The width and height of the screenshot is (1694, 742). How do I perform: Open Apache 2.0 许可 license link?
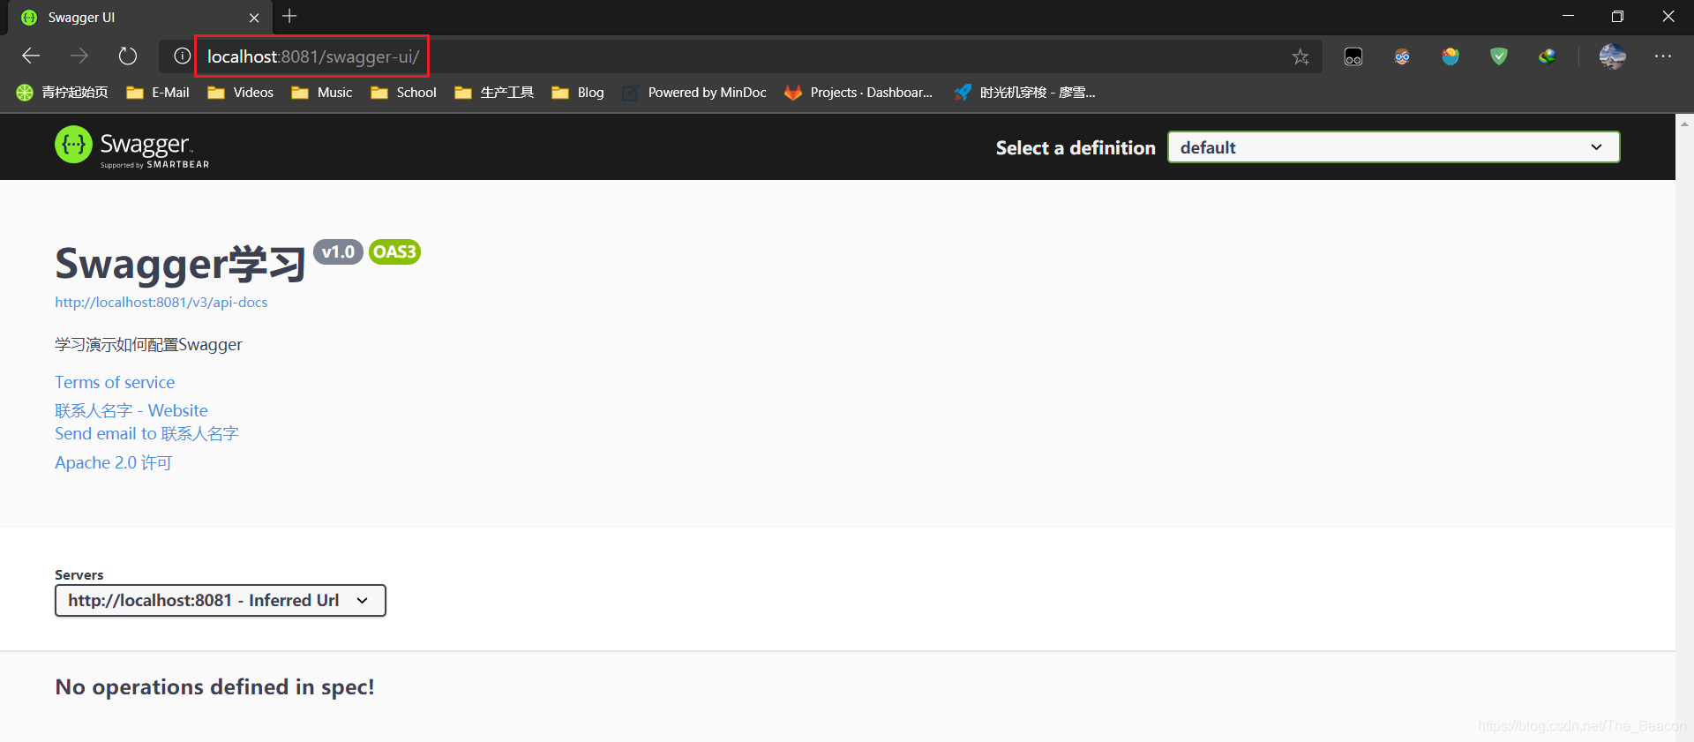tap(113, 462)
